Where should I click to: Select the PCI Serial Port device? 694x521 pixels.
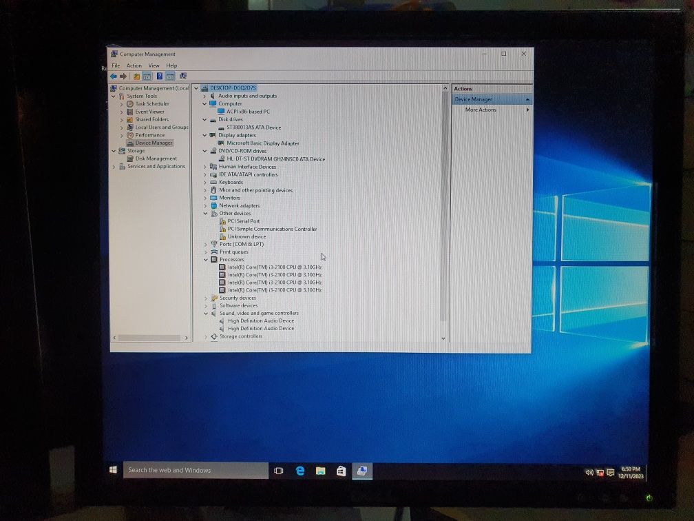pyautogui.click(x=244, y=221)
